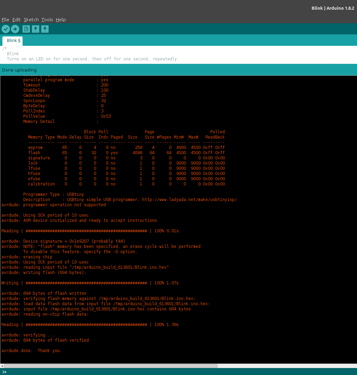Click the 'SyncLoops' 32 line
Viewport: 357px width, 375px height.
click(x=65, y=101)
